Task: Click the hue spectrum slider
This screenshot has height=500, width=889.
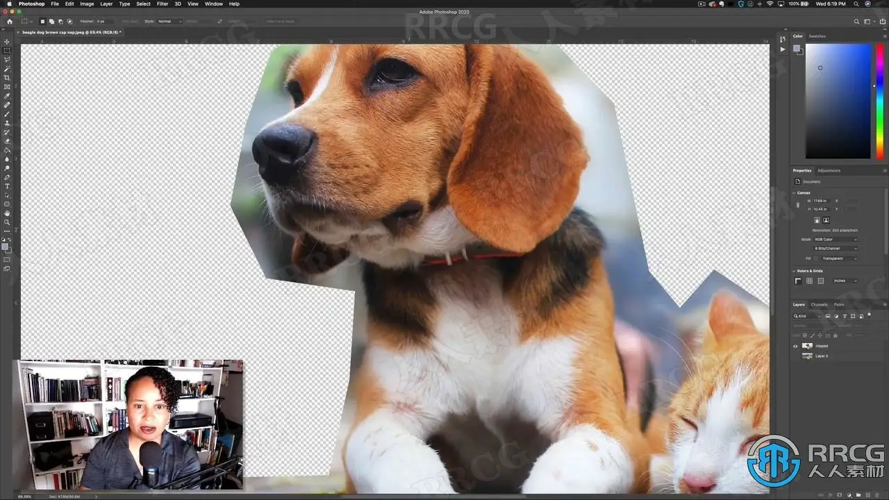Action: tap(880, 101)
